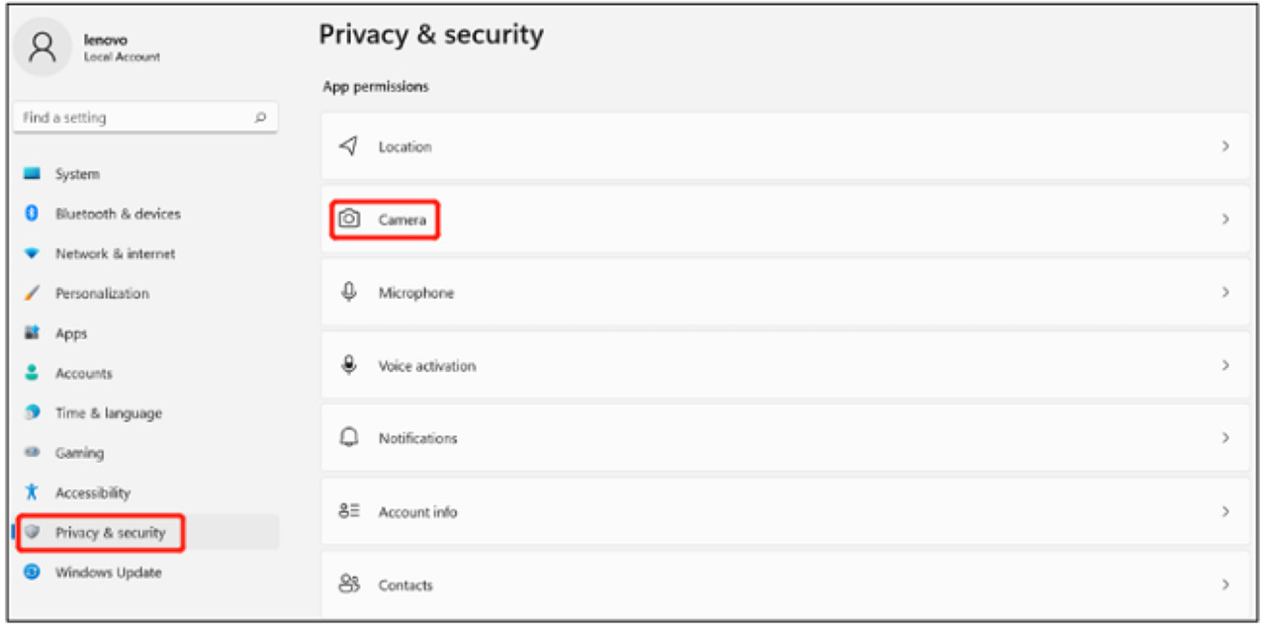Click the Notifications bell icon
Viewport: 1266px width, 633px height.
coord(348,438)
